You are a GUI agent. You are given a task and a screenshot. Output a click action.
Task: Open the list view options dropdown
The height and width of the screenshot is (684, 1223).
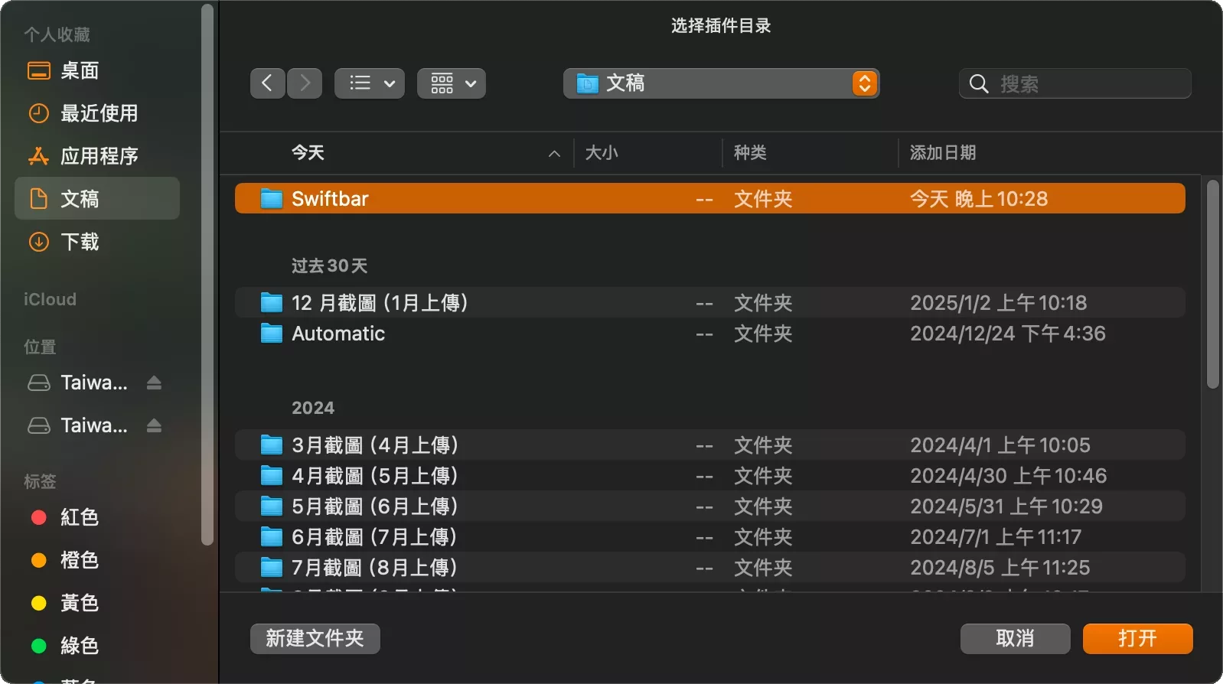coord(370,83)
